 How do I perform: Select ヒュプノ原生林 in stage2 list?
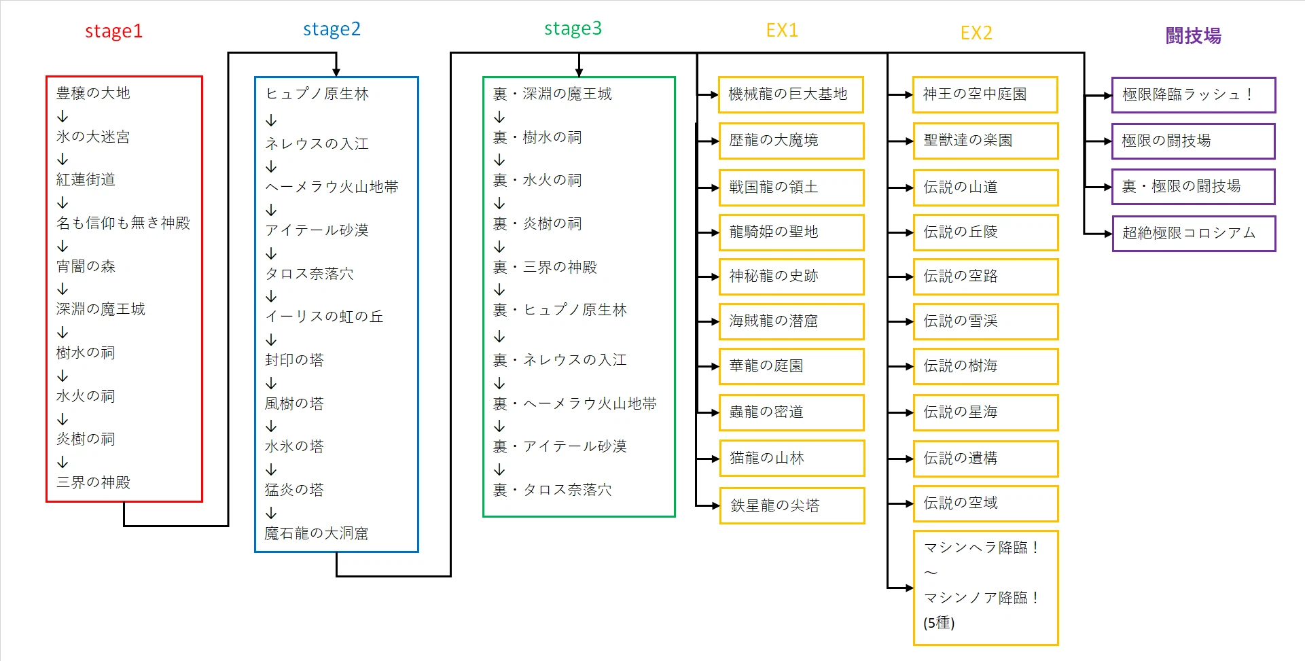(x=317, y=94)
